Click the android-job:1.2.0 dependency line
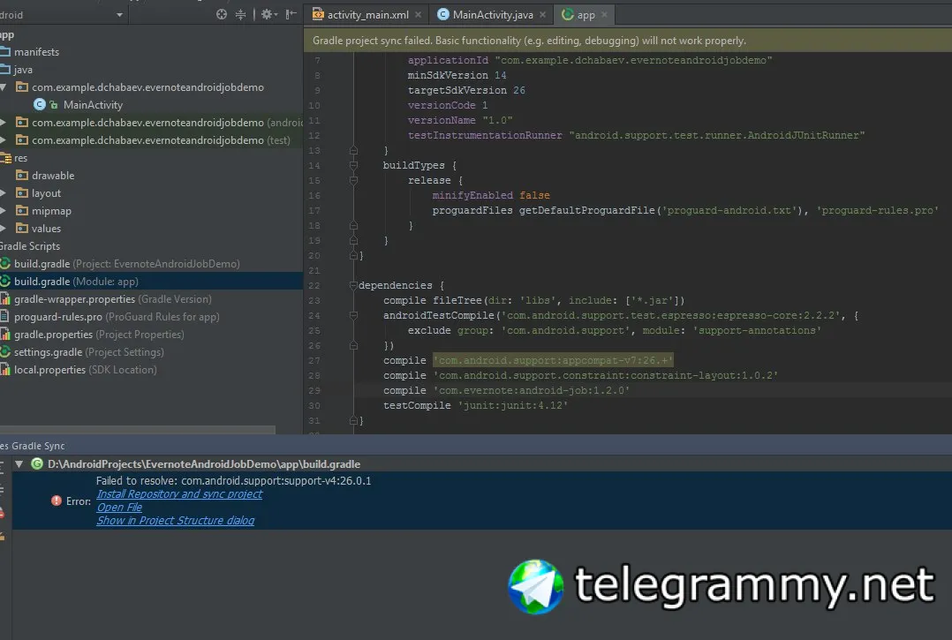 coord(506,390)
